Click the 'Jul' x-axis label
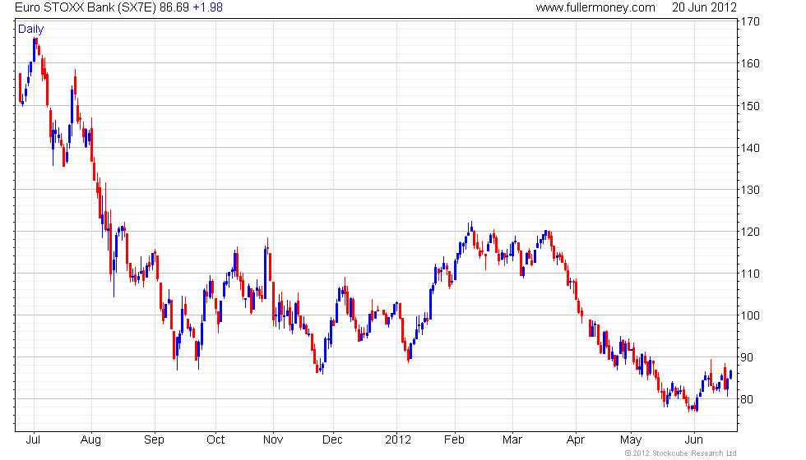 (x=33, y=440)
